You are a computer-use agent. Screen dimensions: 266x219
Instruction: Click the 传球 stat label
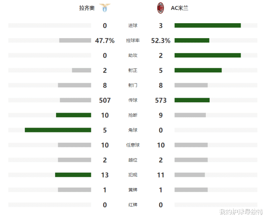[x=133, y=100]
